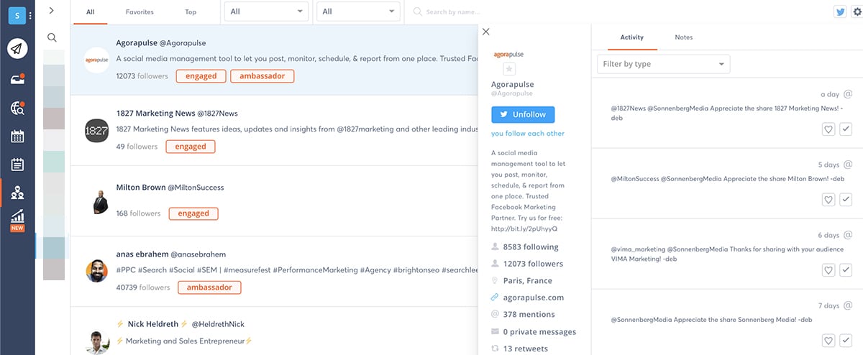Click Nick Heldreth's profile photo
This screenshot has height=355, width=863.
click(96, 341)
